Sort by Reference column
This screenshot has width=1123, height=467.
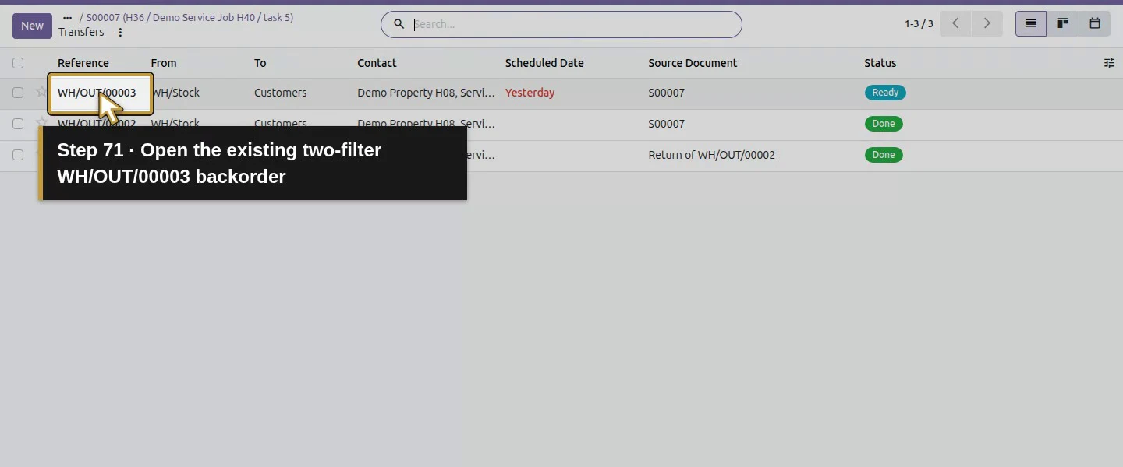[x=83, y=63]
